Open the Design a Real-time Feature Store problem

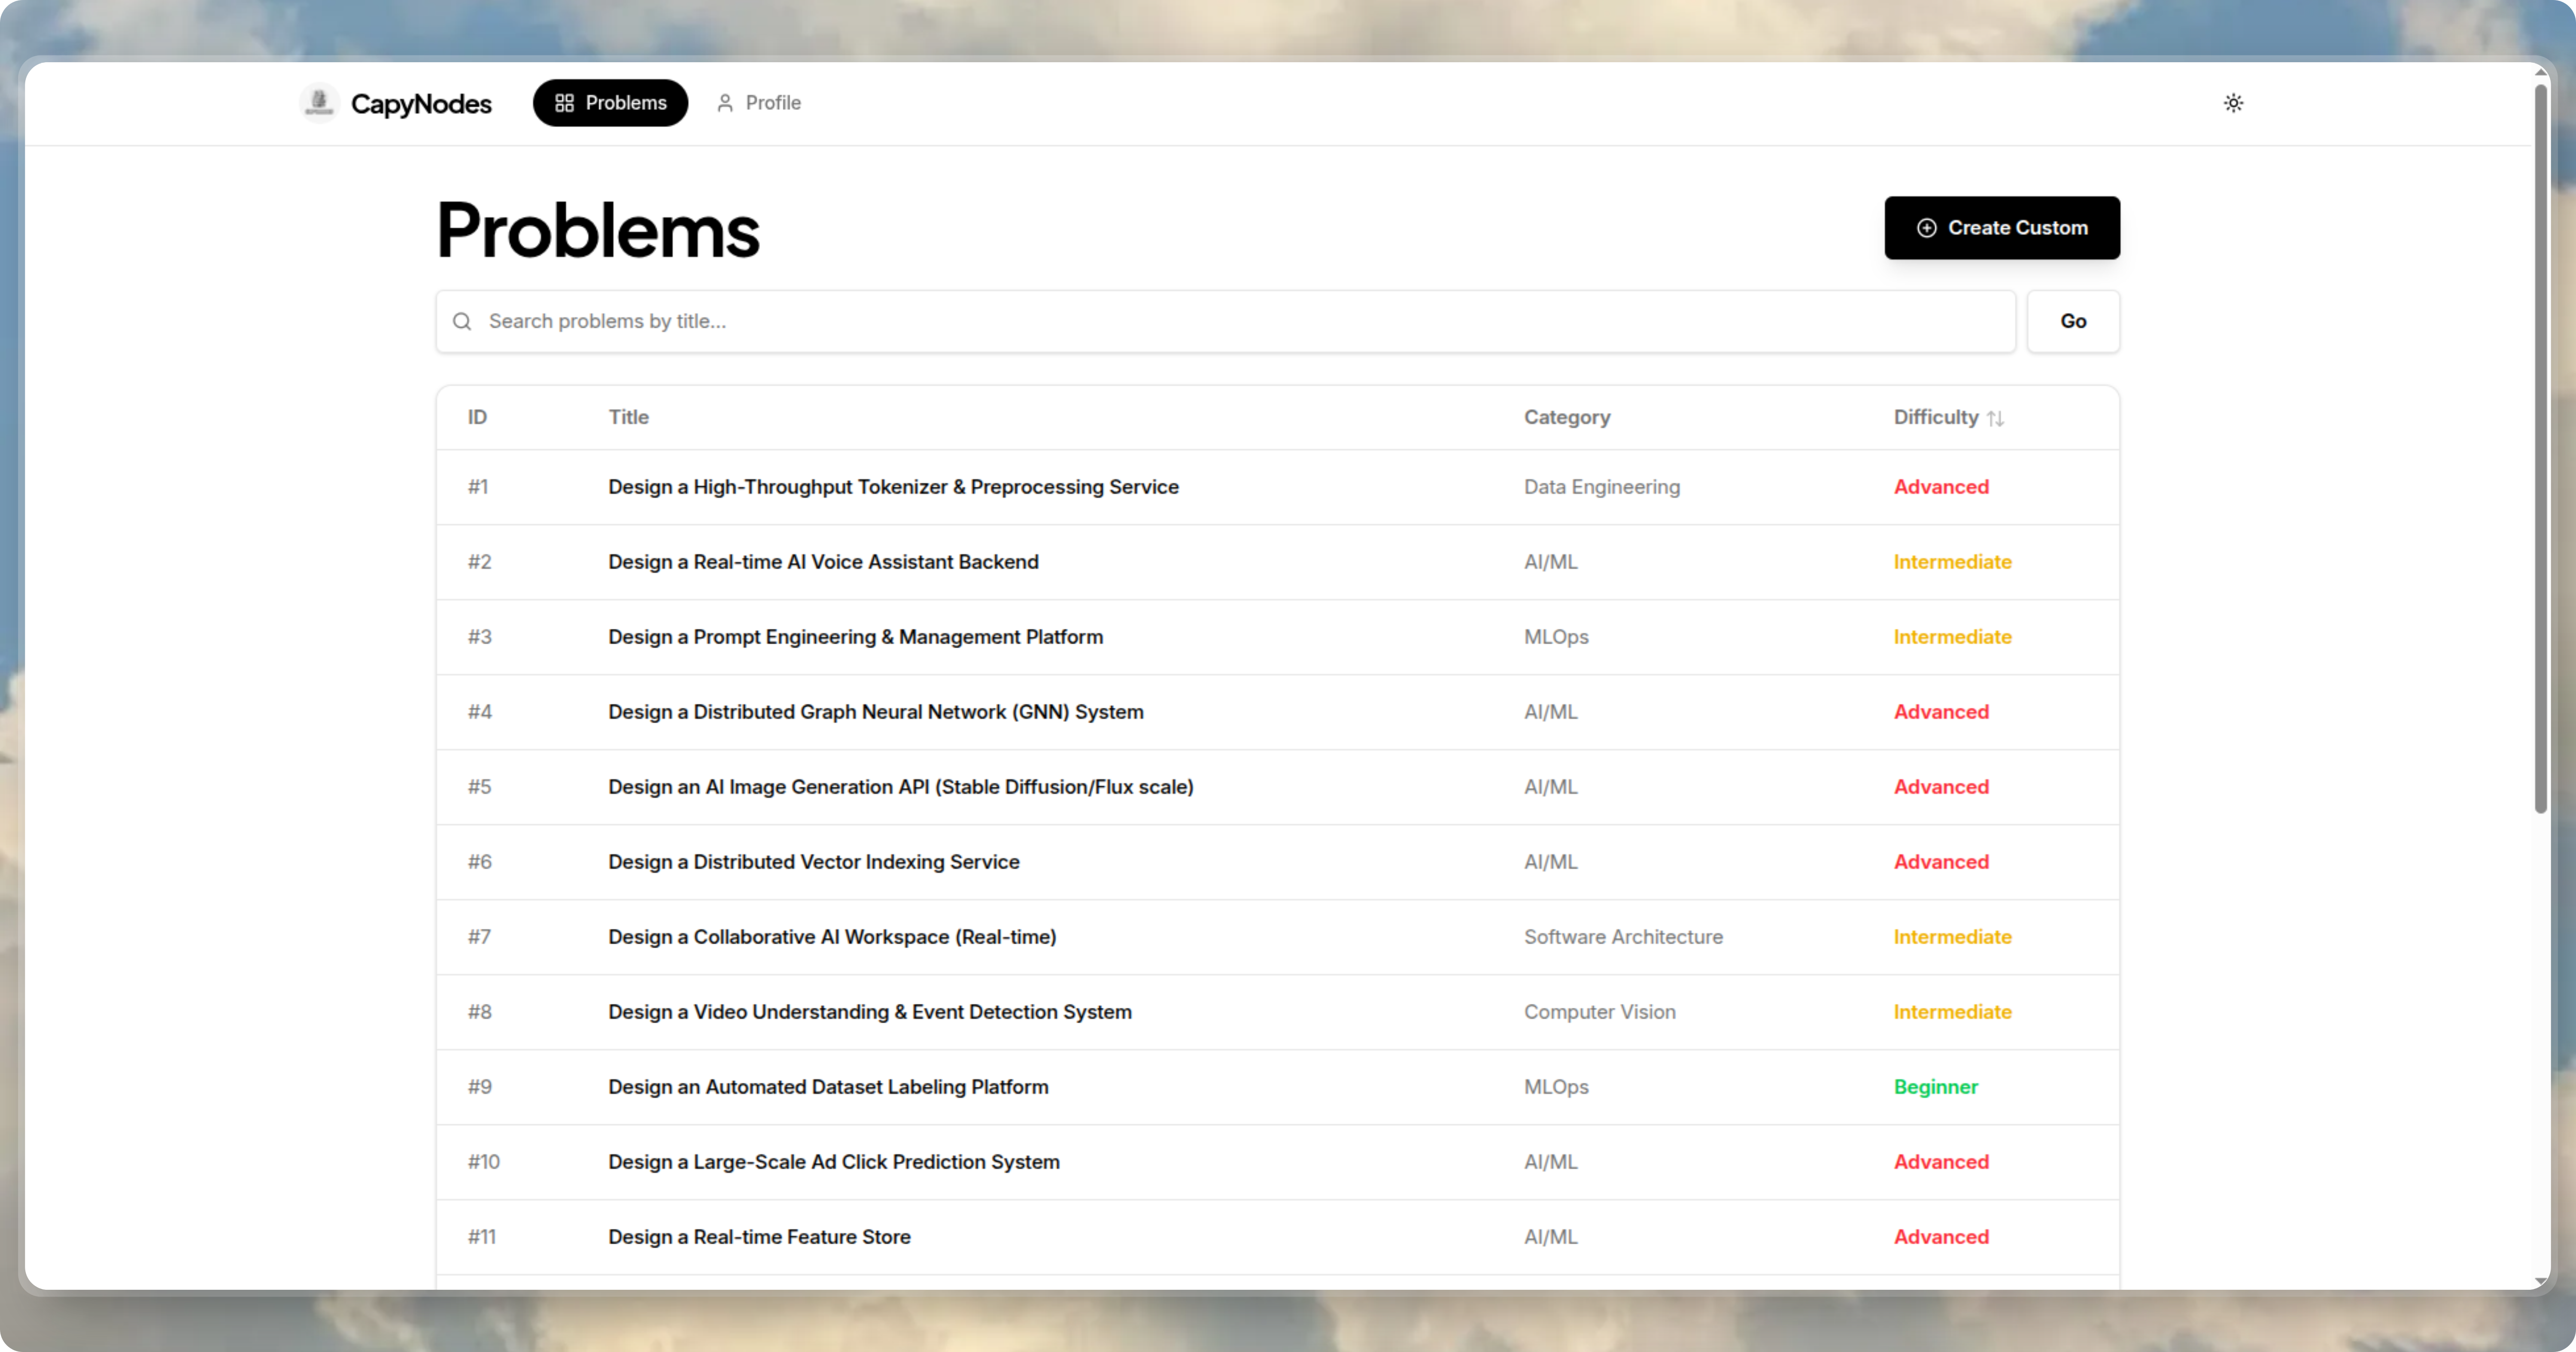759,1237
